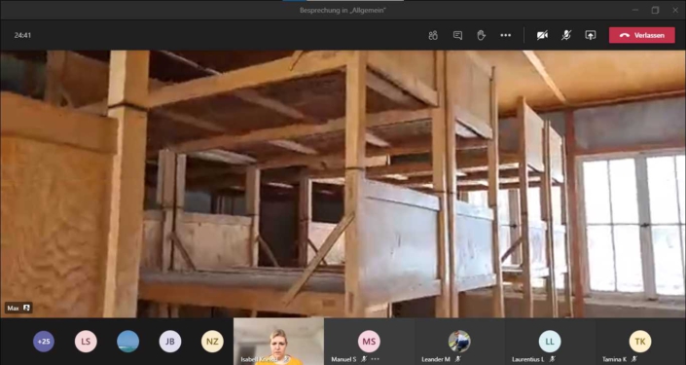Select the LS participant avatar

tap(86, 342)
